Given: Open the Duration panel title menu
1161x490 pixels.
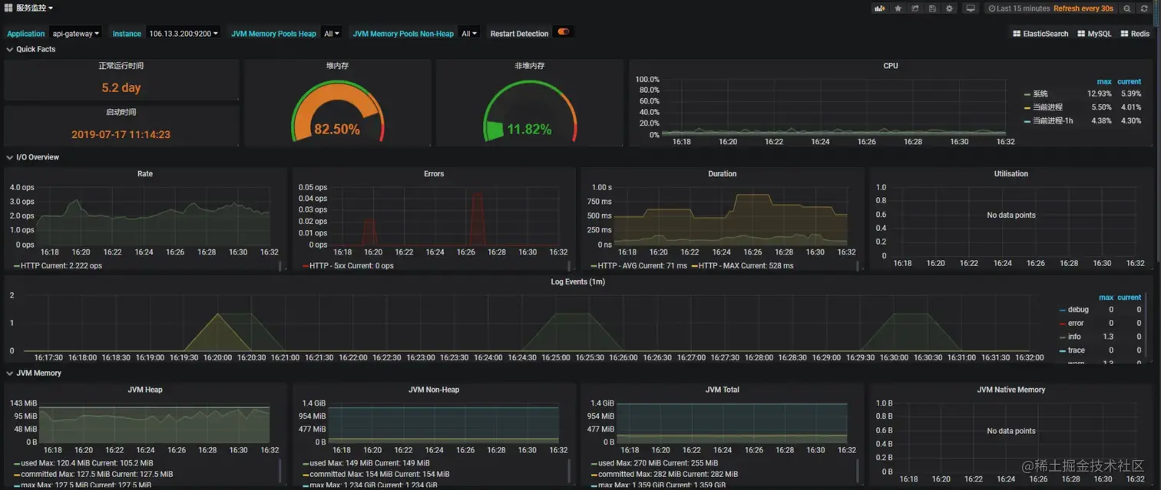Looking at the screenshot, I should [x=723, y=174].
